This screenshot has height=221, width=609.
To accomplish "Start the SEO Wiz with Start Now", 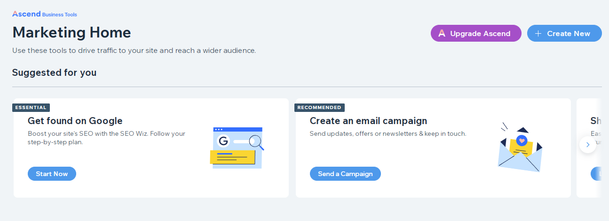I will pos(52,174).
